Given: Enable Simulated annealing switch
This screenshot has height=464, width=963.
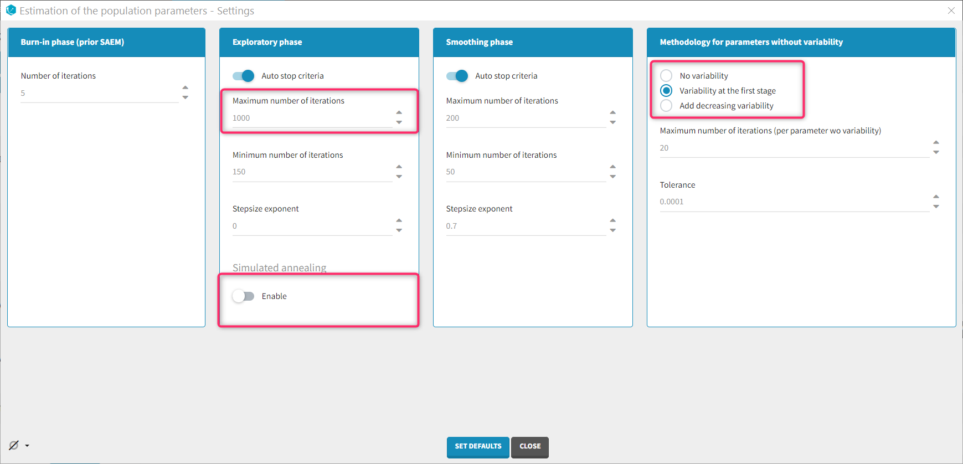Looking at the screenshot, I should point(243,296).
